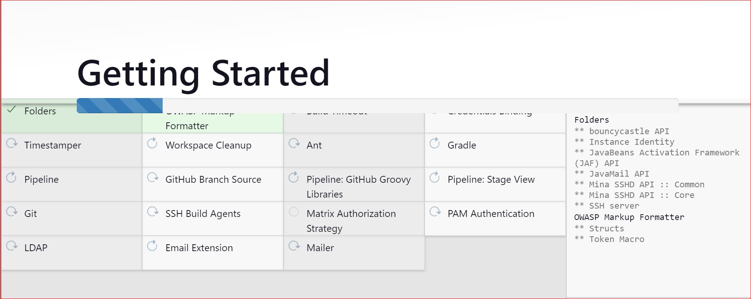Image resolution: width=751 pixels, height=299 pixels.
Task: Click the Getting Started heading
Action: pyautogui.click(x=203, y=73)
